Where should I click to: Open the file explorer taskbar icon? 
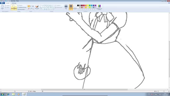(13, 94)
